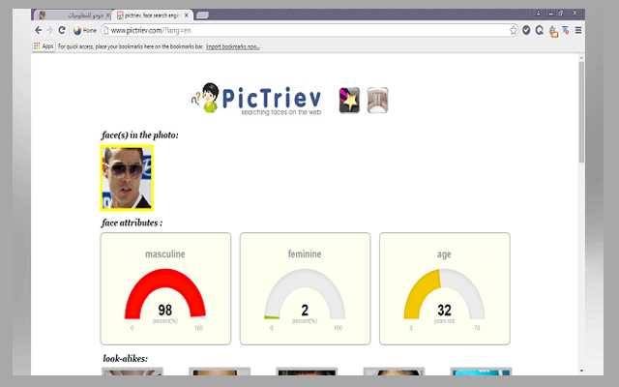Image resolution: width=619 pixels, height=387 pixels.
Task: Click the Import bookmarks now link
Action: coord(233,45)
